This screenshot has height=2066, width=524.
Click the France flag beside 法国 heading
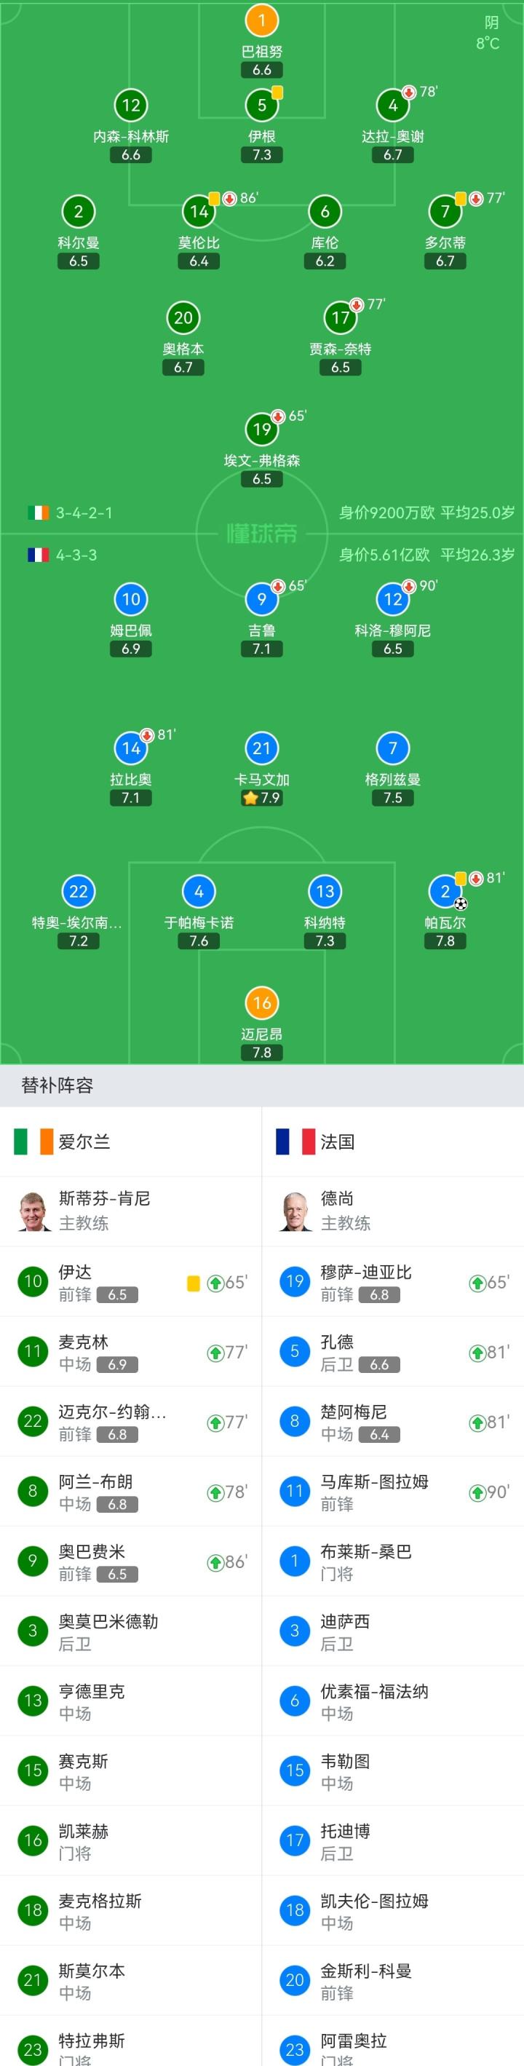coord(295,1141)
